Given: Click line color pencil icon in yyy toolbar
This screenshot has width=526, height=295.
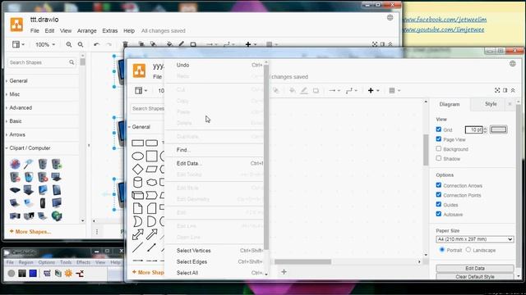Looking at the screenshot, I should [304, 90].
